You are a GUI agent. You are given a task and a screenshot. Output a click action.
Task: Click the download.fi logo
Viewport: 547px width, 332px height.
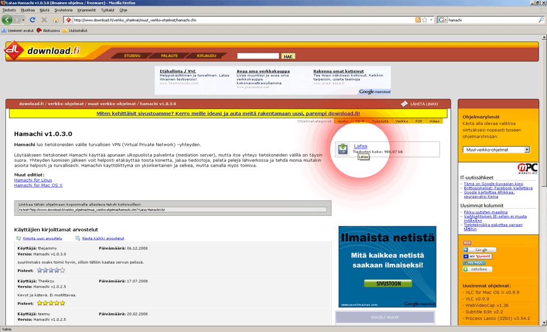point(42,51)
